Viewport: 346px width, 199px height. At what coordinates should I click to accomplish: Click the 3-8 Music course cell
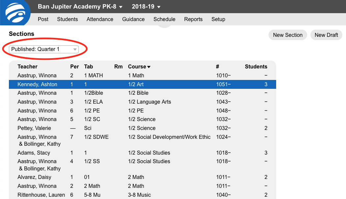click(x=139, y=195)
